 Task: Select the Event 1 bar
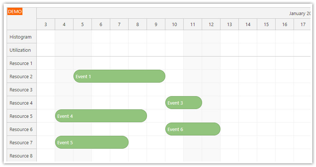[x=119, y=76]
